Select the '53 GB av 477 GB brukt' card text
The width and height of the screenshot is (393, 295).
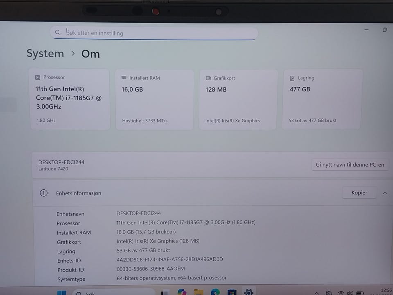(312, 120)
